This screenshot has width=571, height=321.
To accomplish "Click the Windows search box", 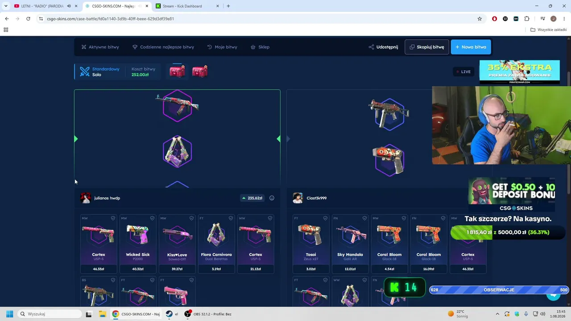I will tap(49, 314).
